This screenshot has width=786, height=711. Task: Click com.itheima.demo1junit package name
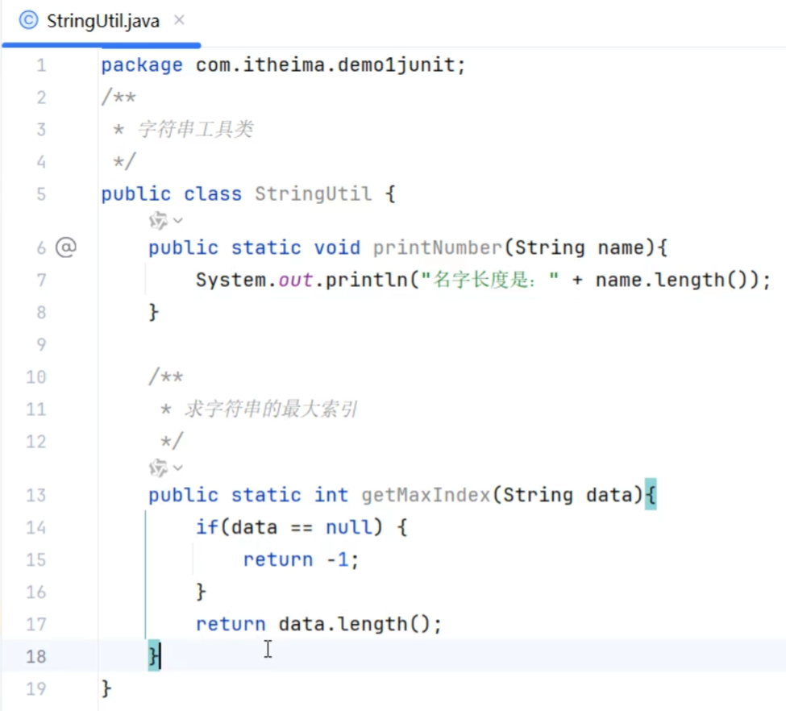[x=325, y=64]
